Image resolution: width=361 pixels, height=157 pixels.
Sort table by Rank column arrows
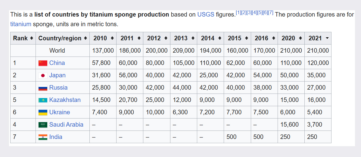pos(32,38)
